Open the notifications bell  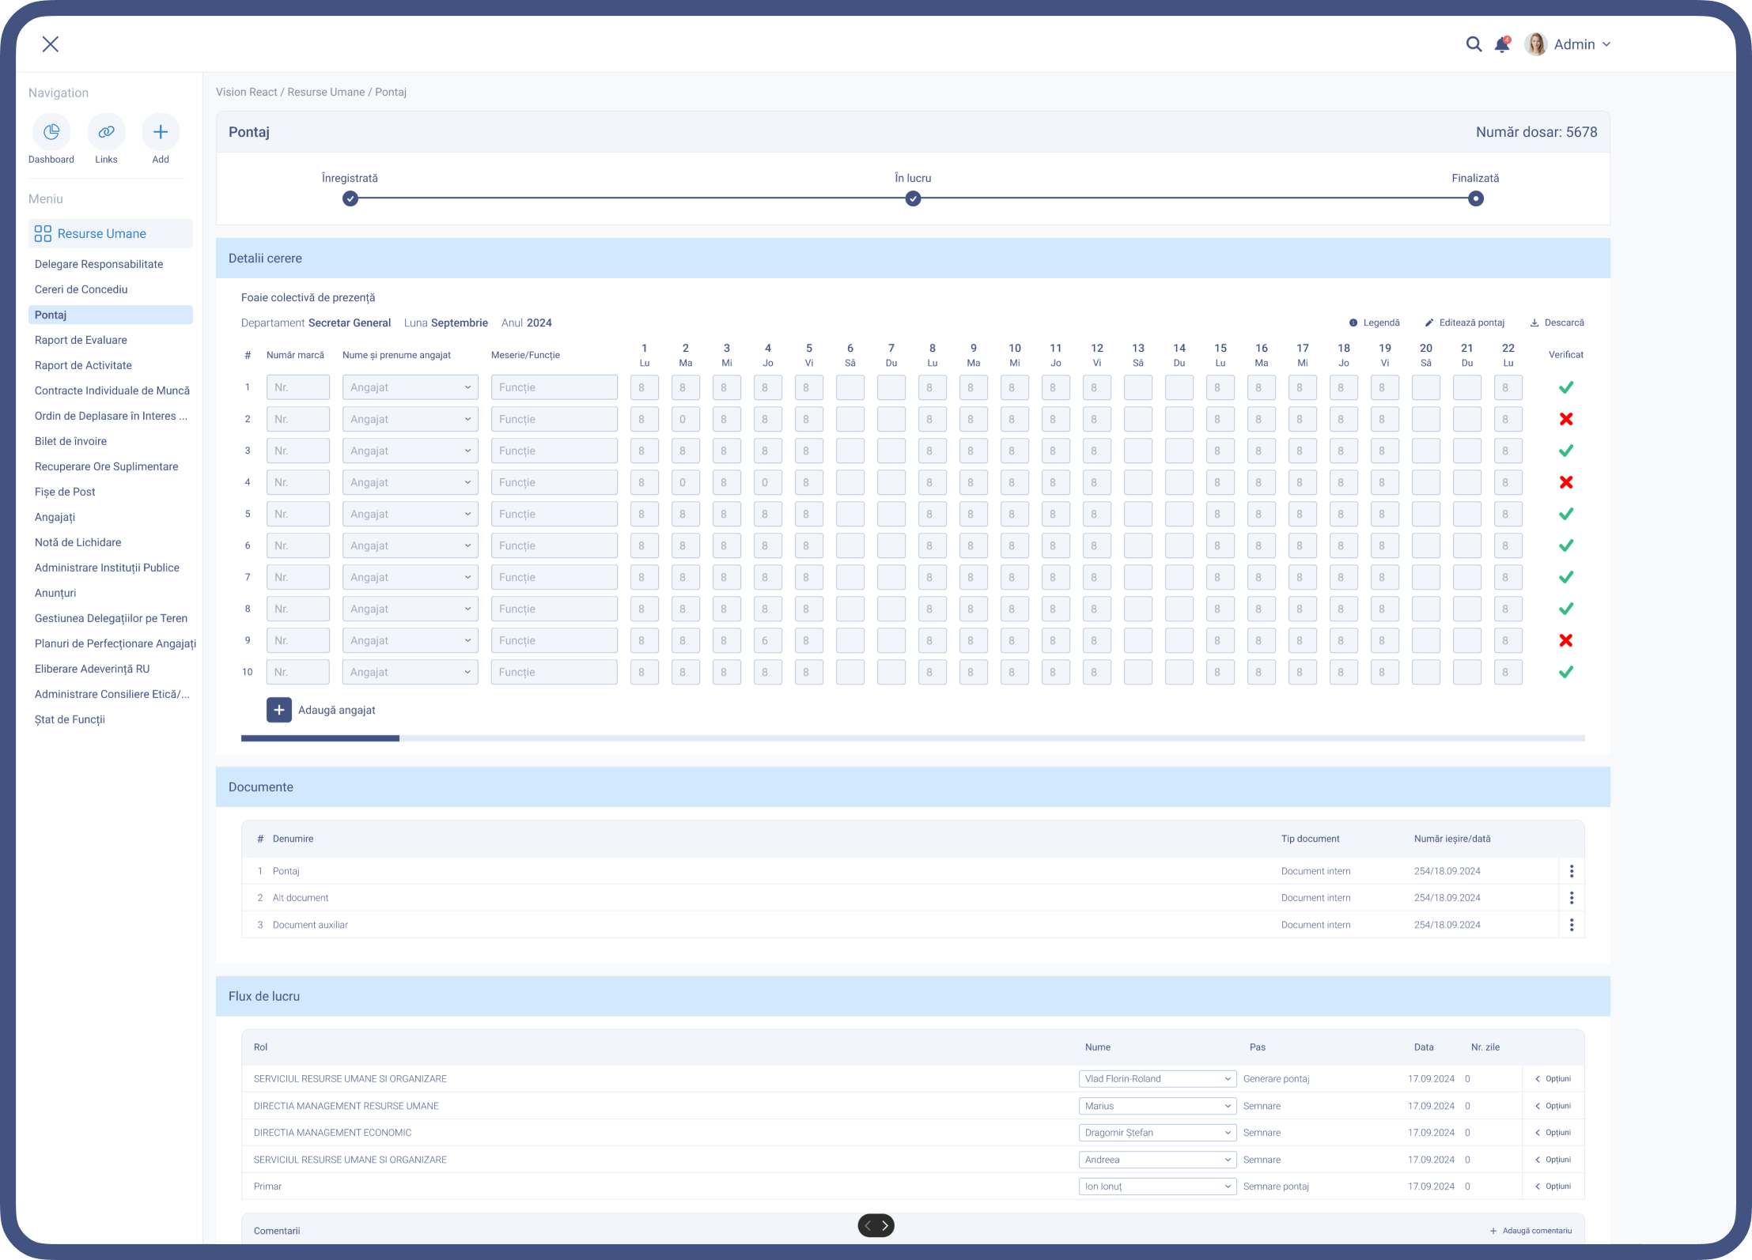click(x=1502, y=44)
